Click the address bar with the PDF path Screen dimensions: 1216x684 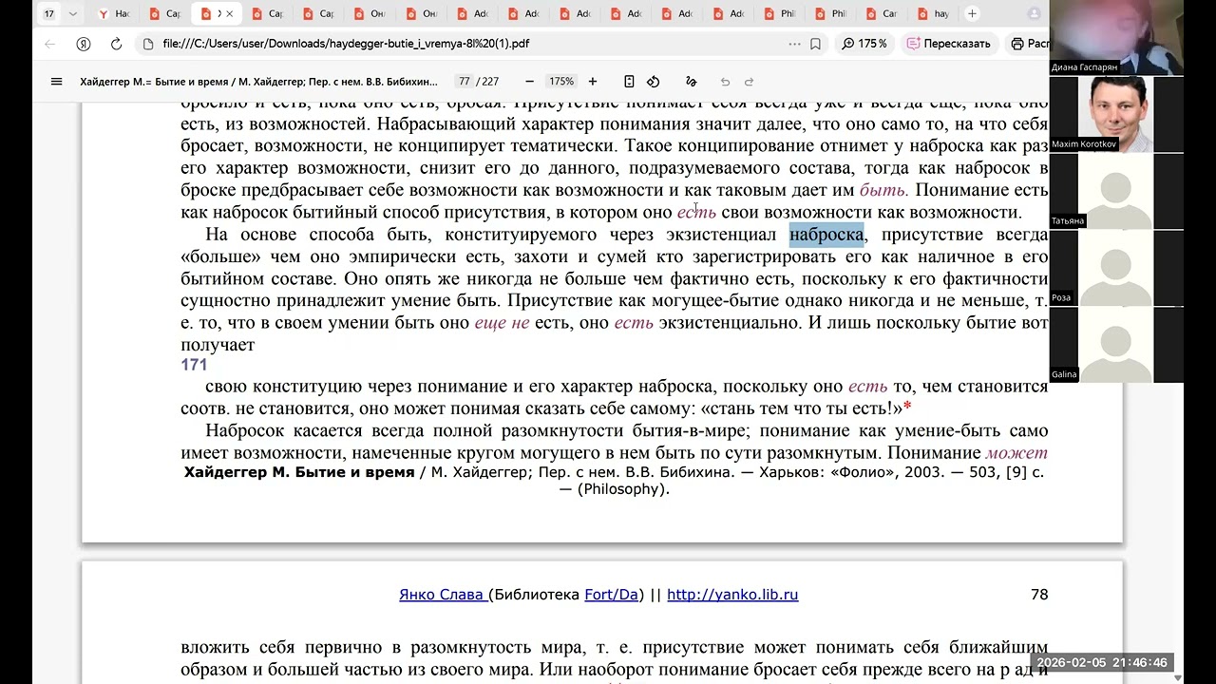coord(465,44)
